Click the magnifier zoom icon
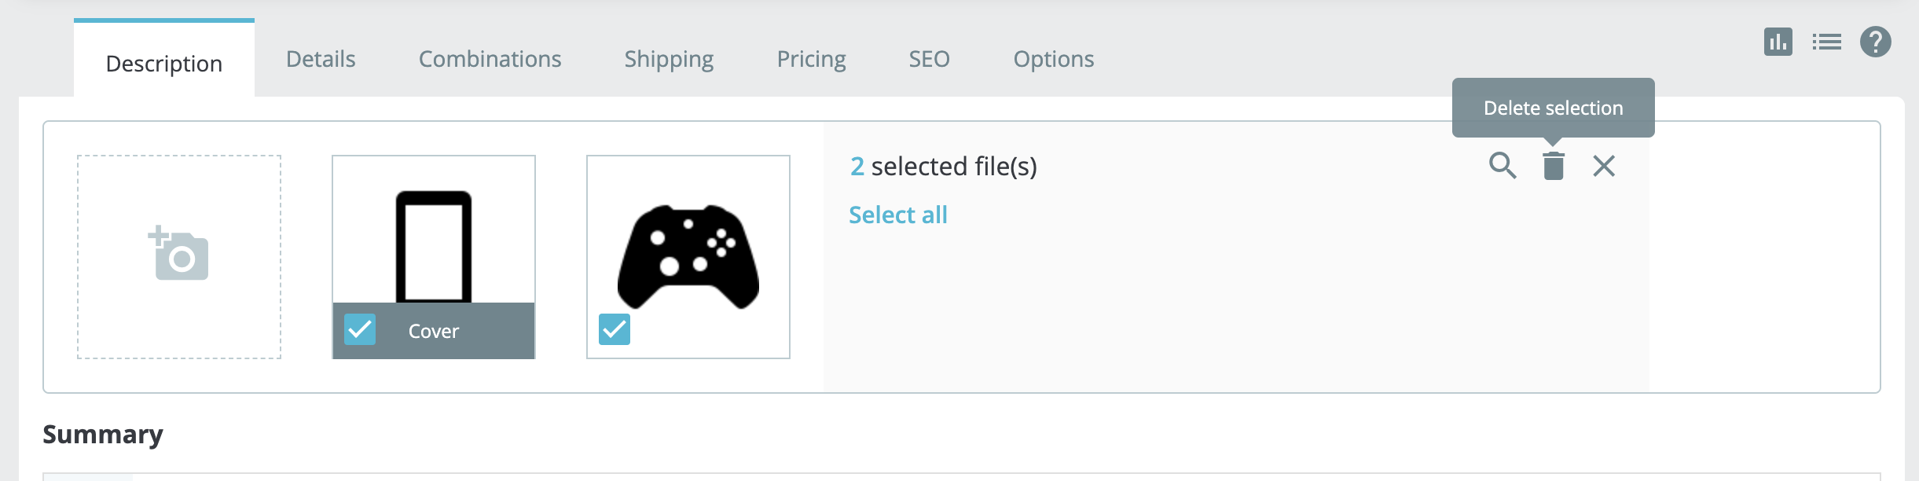The height and width of the screenshot is (481, 1919). pyautogui.click(x=1502, y=166)
